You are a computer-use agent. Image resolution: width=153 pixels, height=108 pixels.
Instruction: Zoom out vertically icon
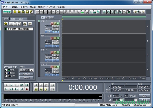(53, 89)
